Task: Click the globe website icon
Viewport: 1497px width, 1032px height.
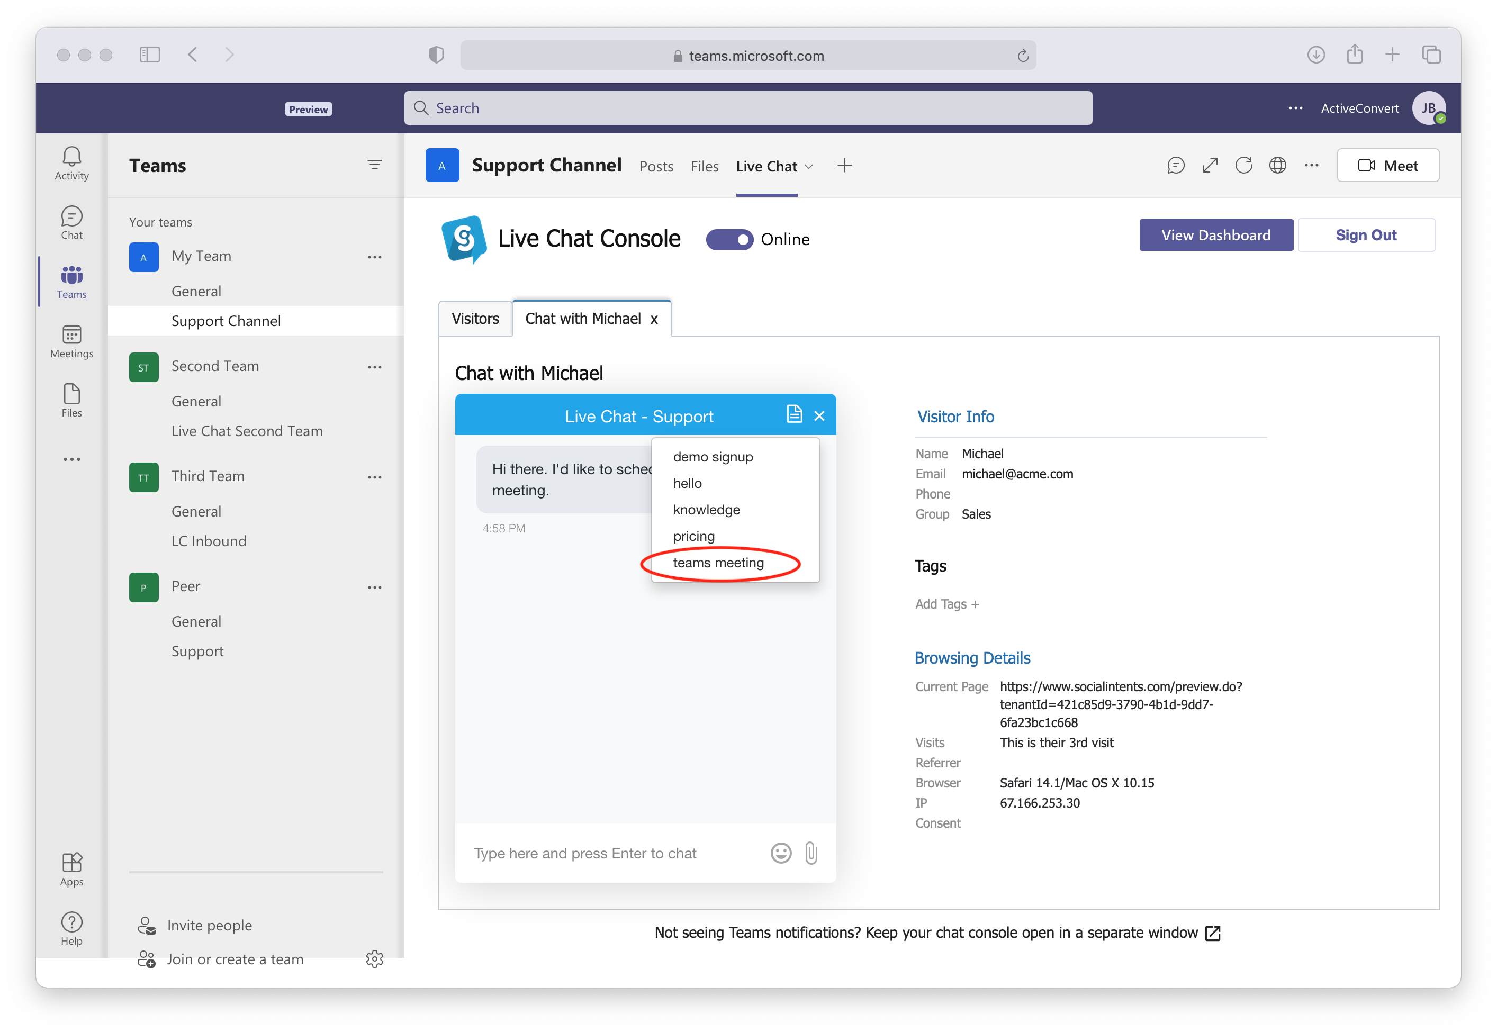Action: coord(1277,166)
